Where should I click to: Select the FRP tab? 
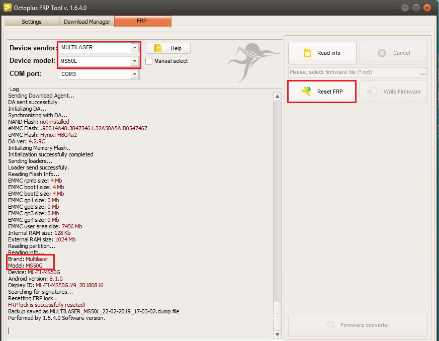point(143,21)
